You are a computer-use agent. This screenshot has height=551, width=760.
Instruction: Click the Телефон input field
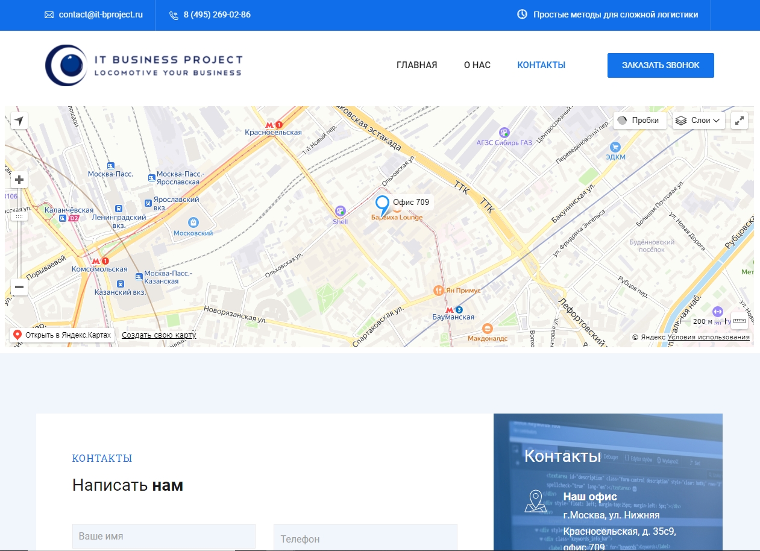pos(365,537)
